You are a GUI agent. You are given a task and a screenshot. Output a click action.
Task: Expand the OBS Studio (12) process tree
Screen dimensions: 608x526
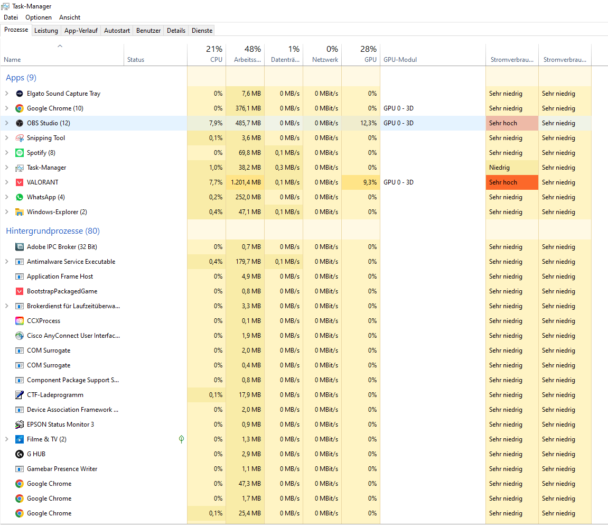[x=6, y=123]
